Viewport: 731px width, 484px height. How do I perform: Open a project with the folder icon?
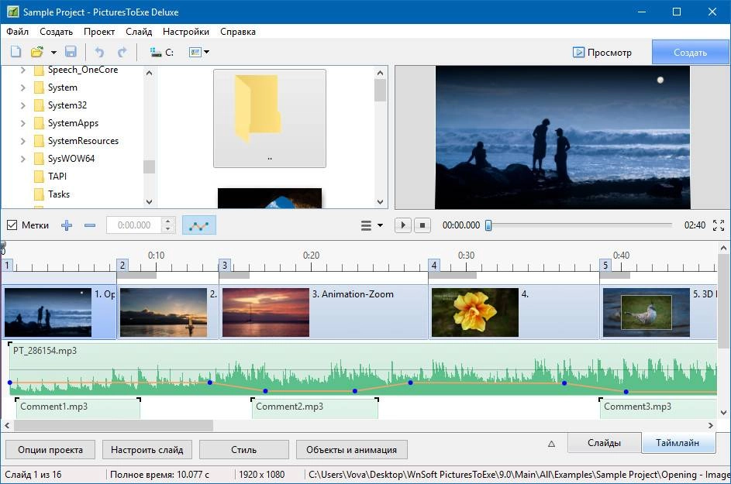37,52
